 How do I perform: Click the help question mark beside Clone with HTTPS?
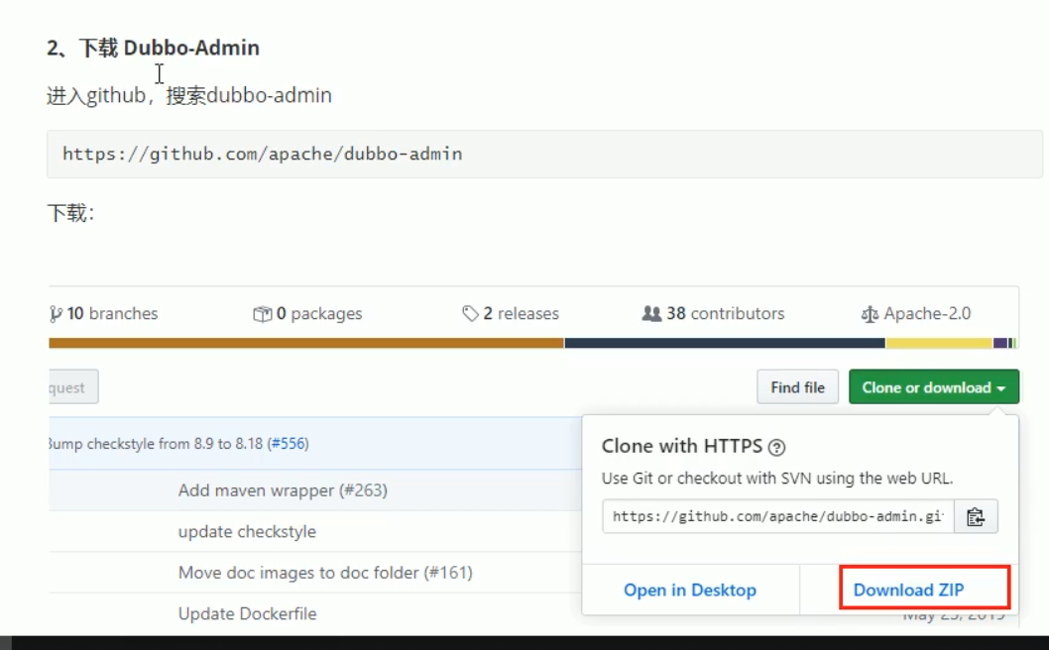[x=776, y=448]
